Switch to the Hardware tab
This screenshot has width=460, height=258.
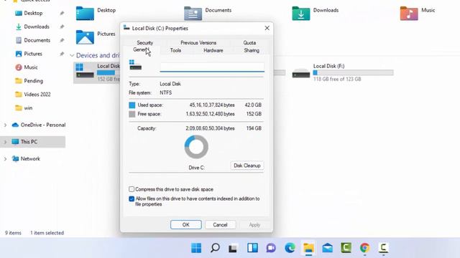213,50
